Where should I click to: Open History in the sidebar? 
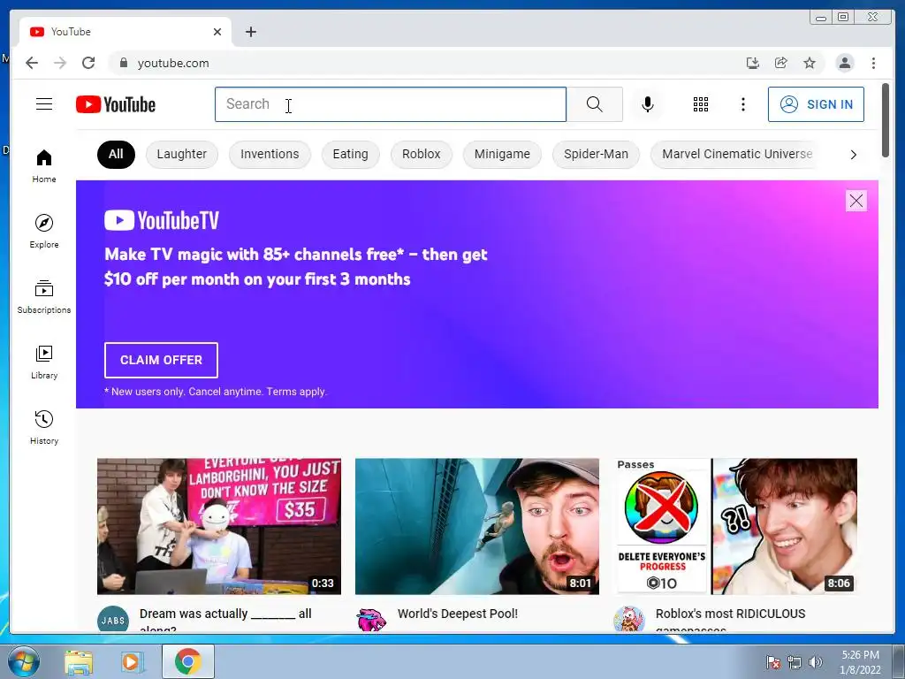[x=44, y=427]
